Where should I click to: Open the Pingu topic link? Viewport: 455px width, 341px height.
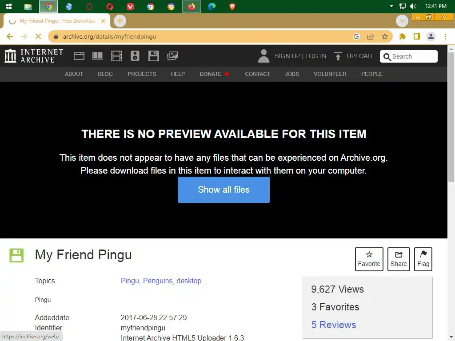point(130,281)
